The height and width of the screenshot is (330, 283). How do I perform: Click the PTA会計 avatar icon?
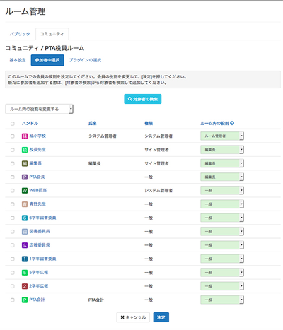point(25,300)
